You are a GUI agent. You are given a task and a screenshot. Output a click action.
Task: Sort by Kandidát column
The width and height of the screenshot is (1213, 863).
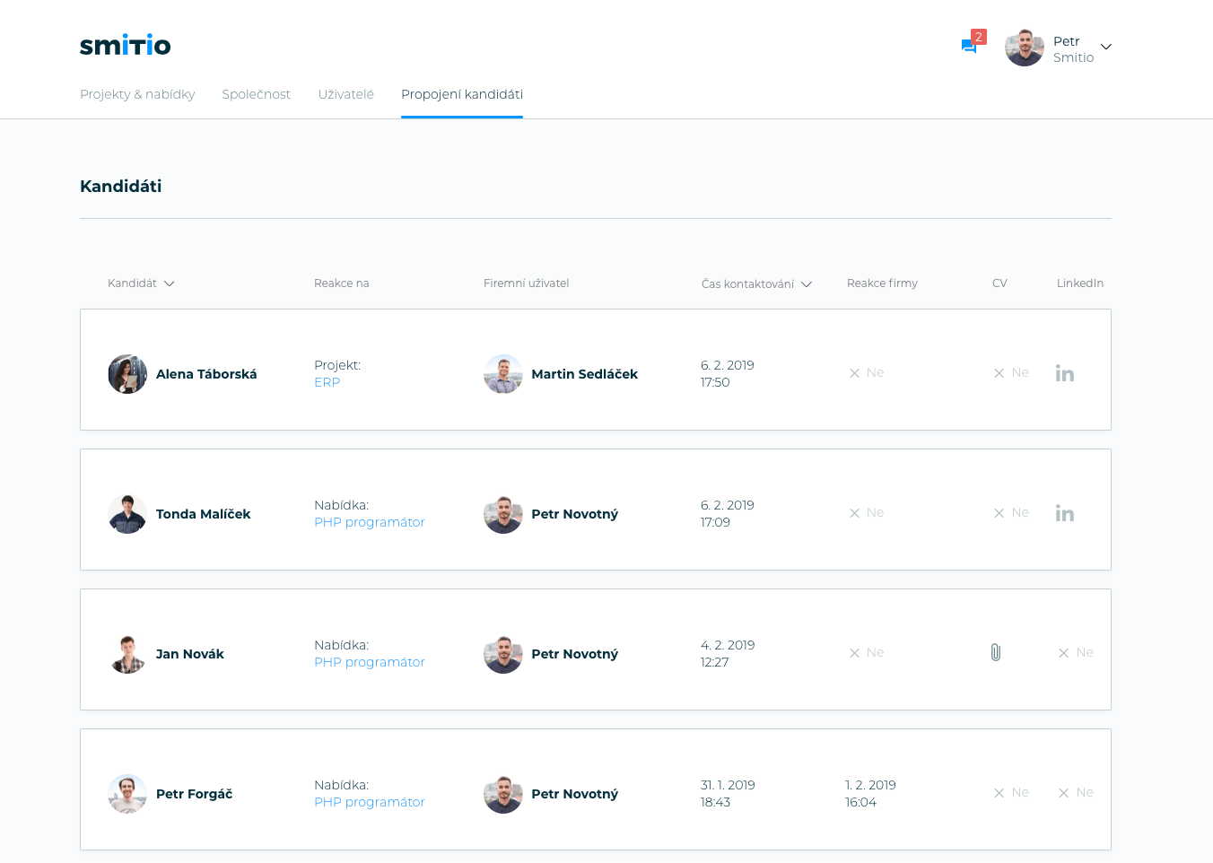point(141,283)
